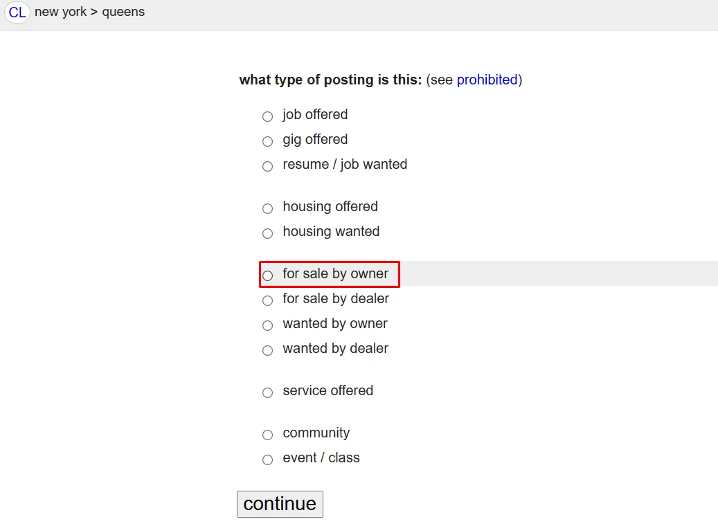Select the 'wanted by dealer' option
718x526 pixels.
pos(267,350)
